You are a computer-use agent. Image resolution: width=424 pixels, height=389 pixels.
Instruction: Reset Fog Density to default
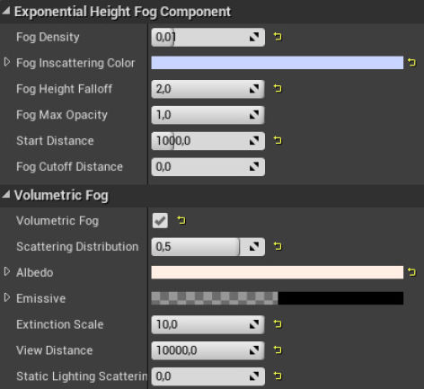278,37
